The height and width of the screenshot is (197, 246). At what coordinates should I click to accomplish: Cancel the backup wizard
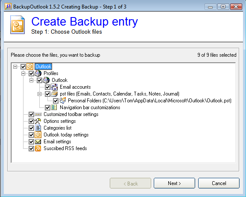(219, 183)
